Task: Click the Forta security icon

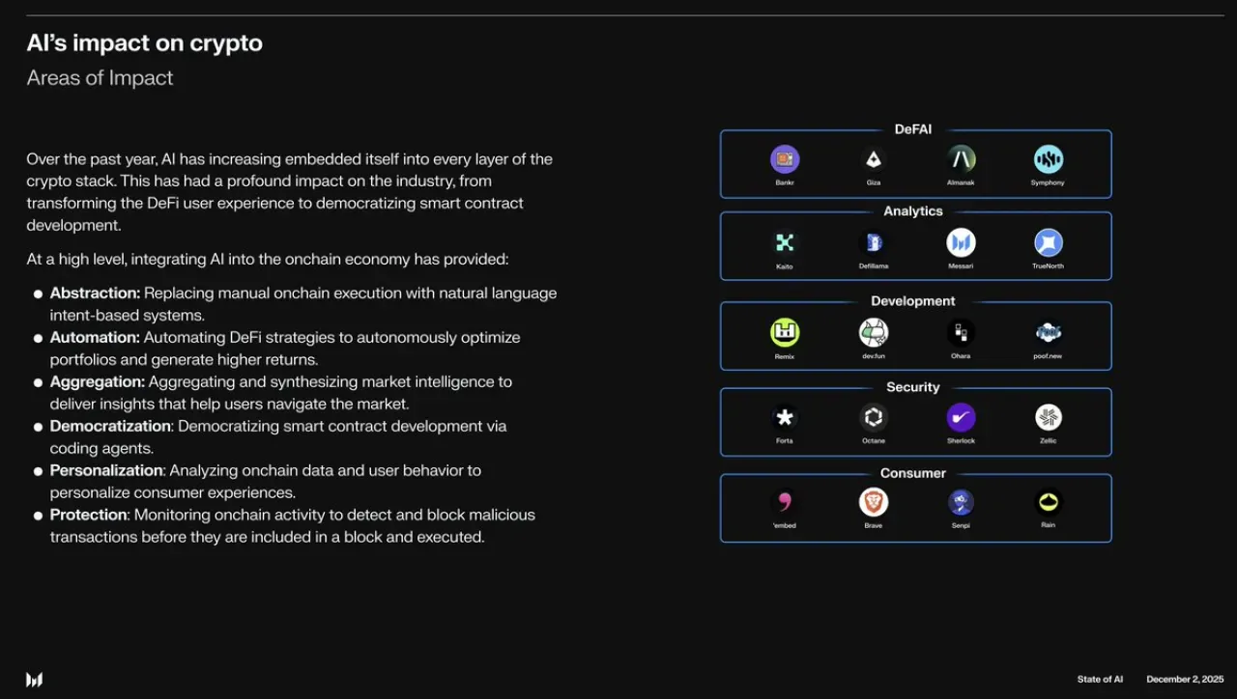Action: click(785, 418)
